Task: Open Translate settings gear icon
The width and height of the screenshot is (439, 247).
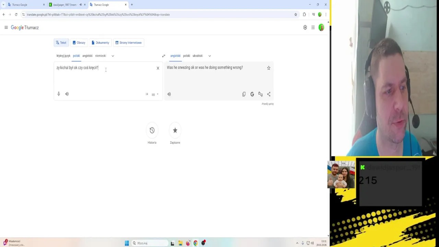Action: point(305,27)
